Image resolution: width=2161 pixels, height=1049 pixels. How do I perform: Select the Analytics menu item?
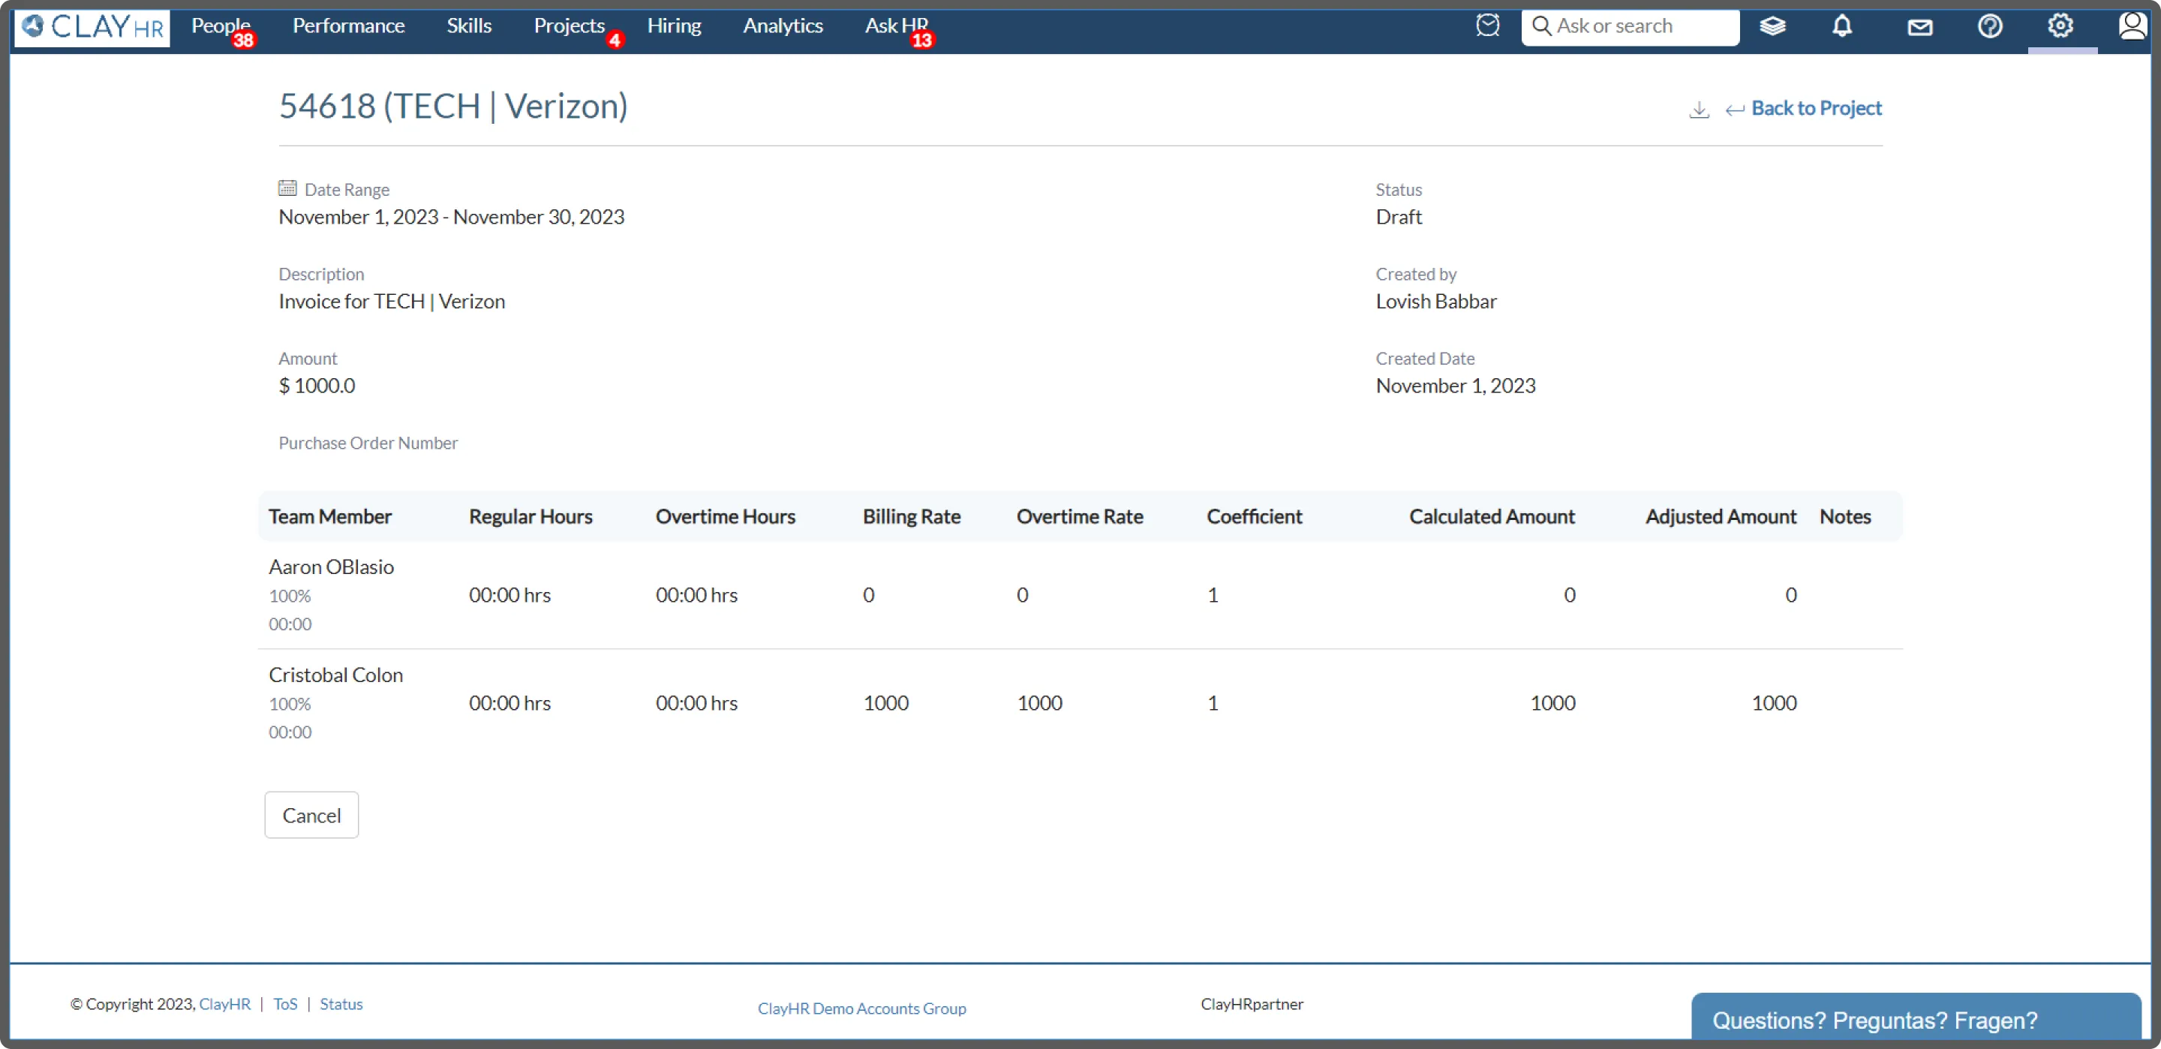pos(782,26)
